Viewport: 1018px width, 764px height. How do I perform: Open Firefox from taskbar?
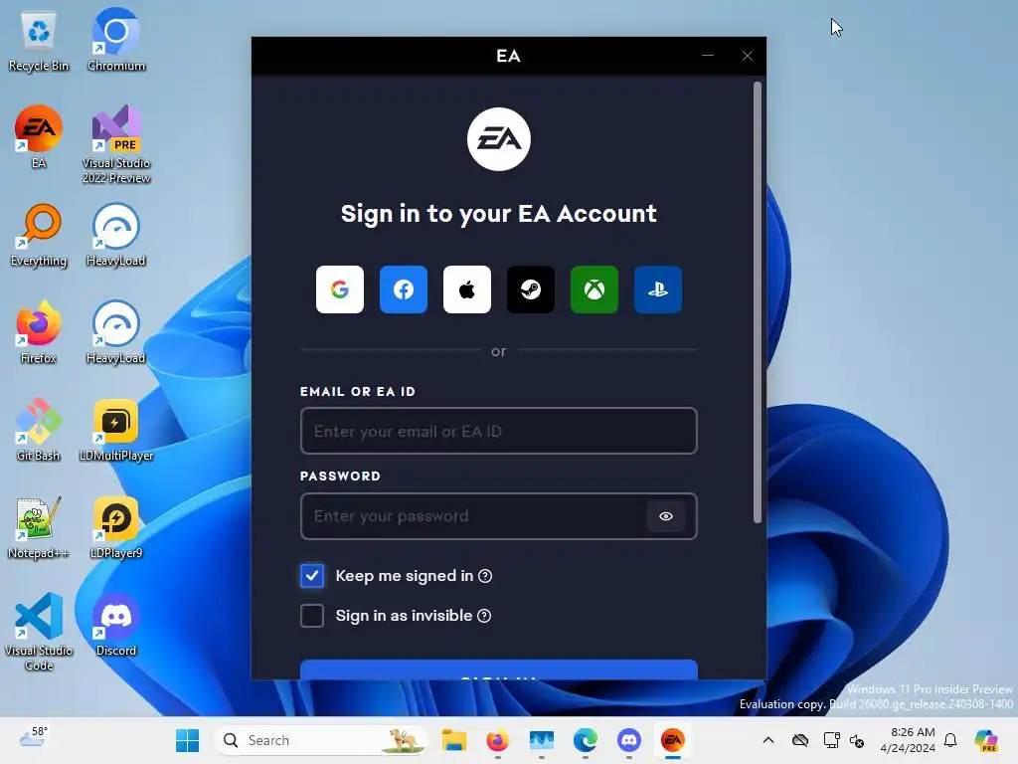coord(497,740)
